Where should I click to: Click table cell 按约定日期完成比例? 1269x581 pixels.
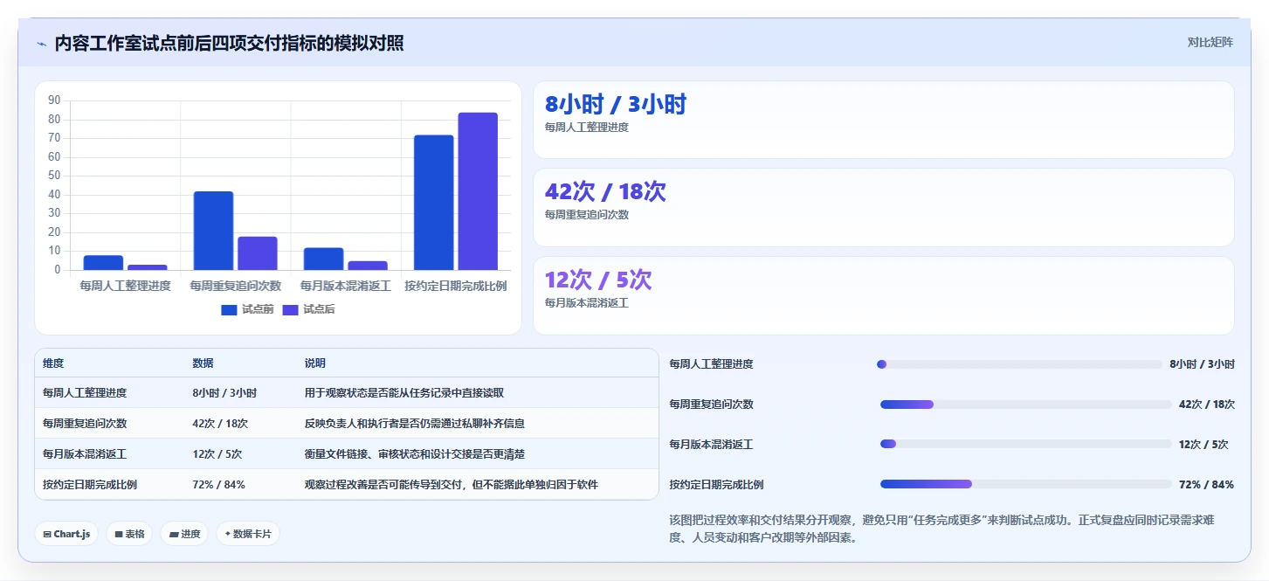pyautogui.click(x=90, y=484)
